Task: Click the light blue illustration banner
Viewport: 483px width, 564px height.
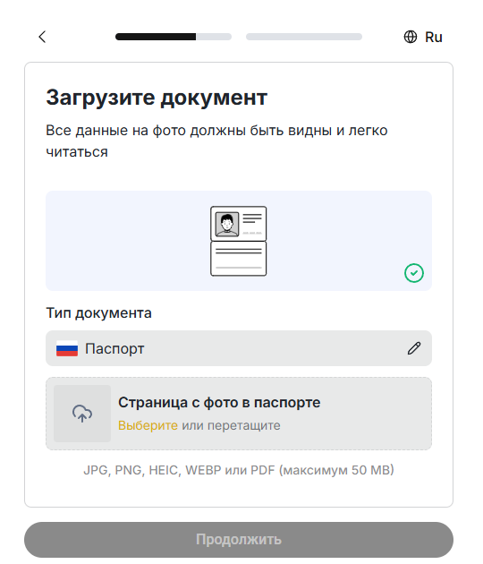Action: [x=239, y=241]
